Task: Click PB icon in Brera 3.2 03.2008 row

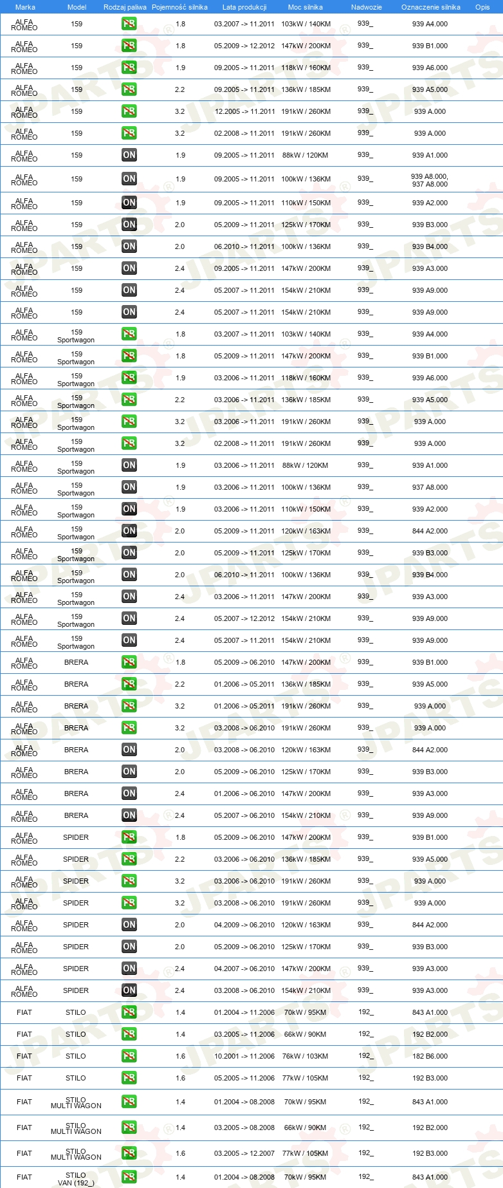Action: 129,728
